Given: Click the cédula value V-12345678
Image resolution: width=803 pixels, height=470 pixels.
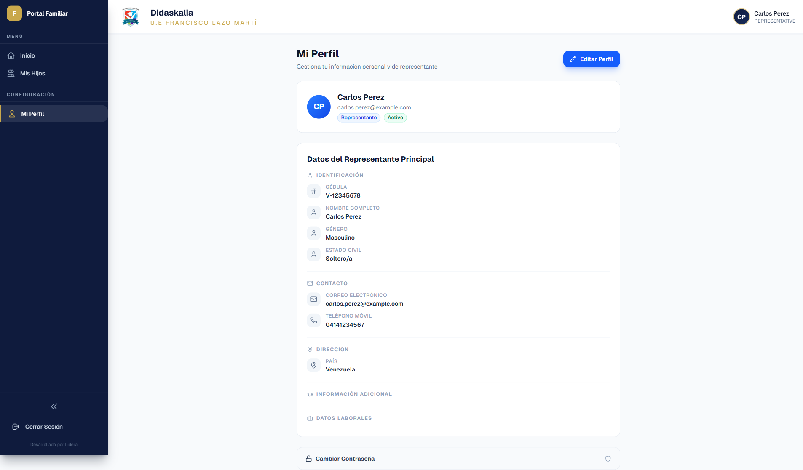Looking at the screenshot, I should pos(343,195).
